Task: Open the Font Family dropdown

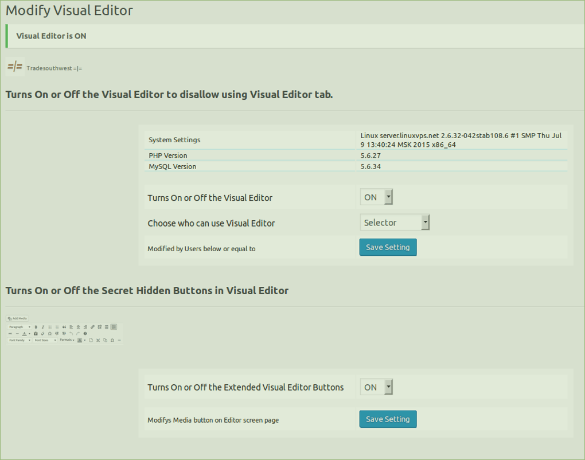Action: pos(19,340)
